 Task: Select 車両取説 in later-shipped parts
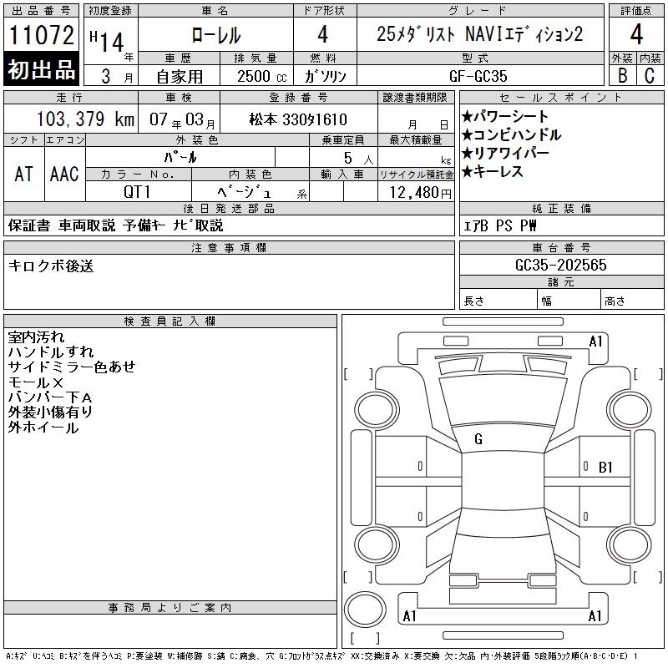[87, 225]
